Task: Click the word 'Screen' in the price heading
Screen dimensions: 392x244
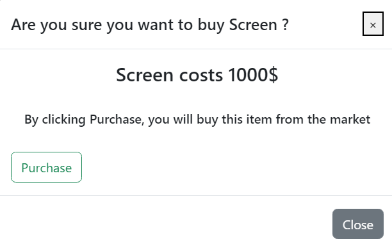Action: pos(145,75)
